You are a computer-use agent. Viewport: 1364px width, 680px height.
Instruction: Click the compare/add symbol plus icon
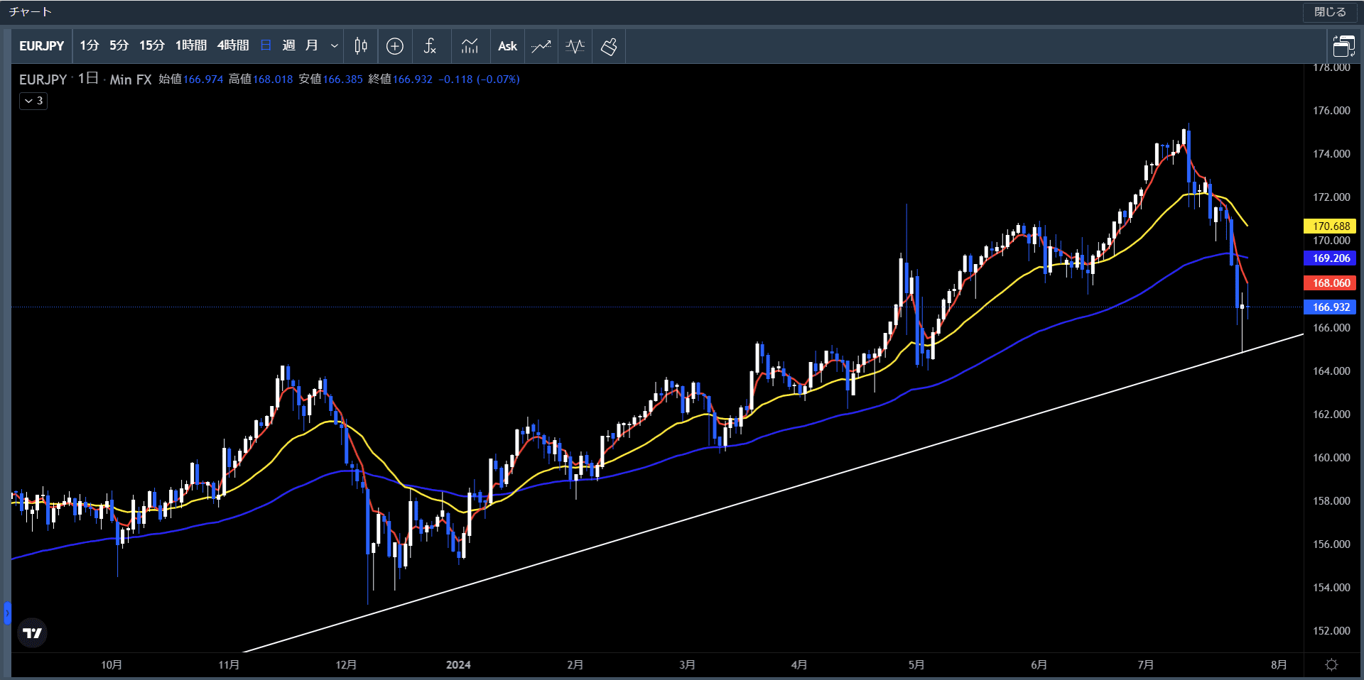point(395,46)
